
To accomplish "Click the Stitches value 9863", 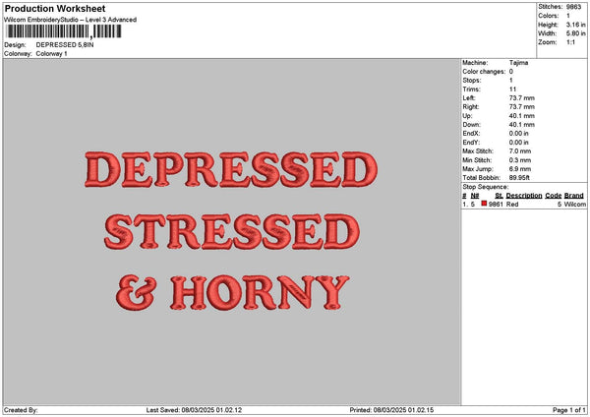I will [x=573, y=7].
